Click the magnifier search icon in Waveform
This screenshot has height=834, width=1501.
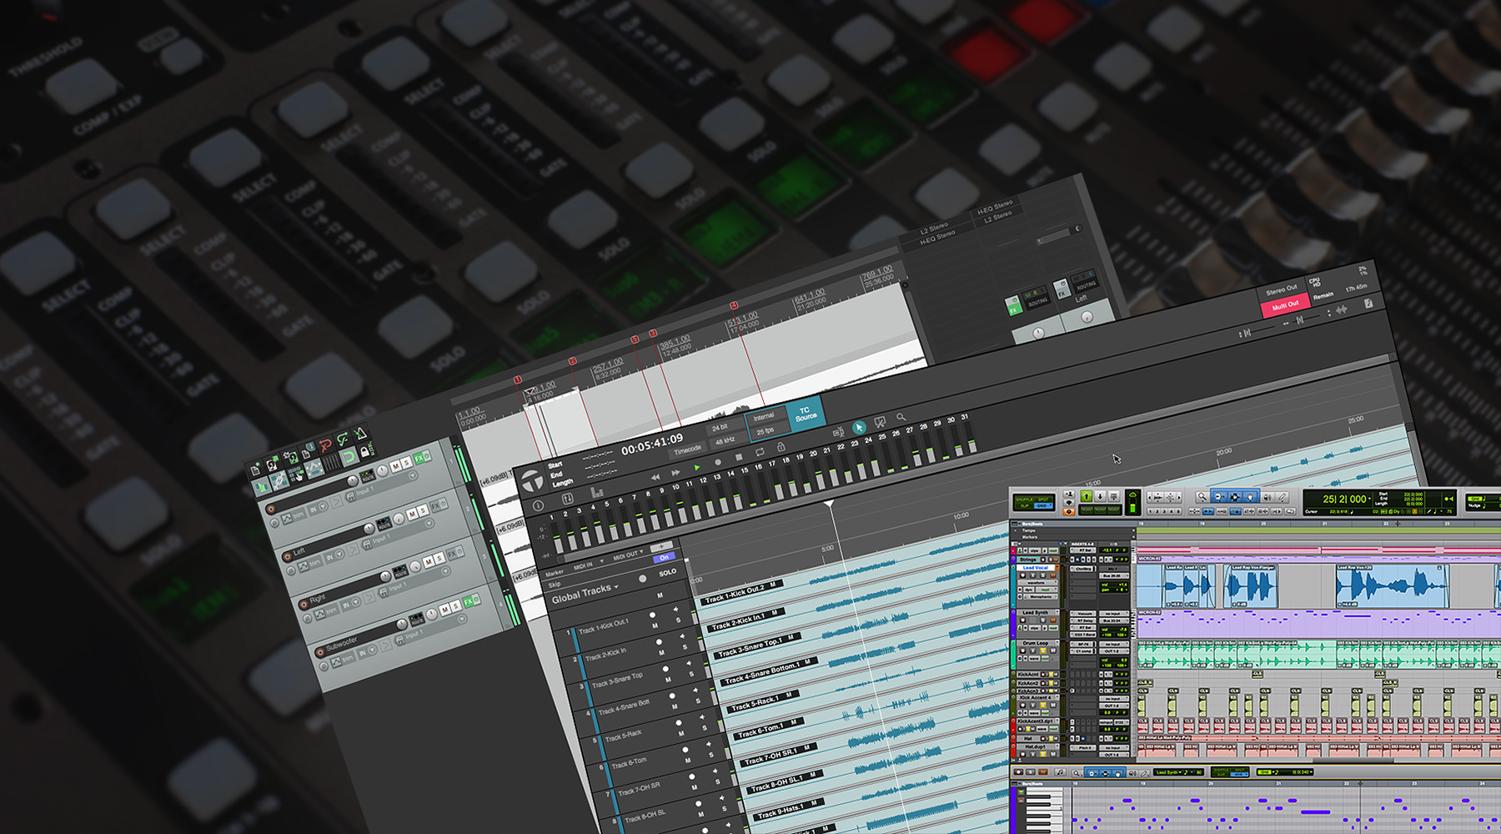click(x=901, y=417)
